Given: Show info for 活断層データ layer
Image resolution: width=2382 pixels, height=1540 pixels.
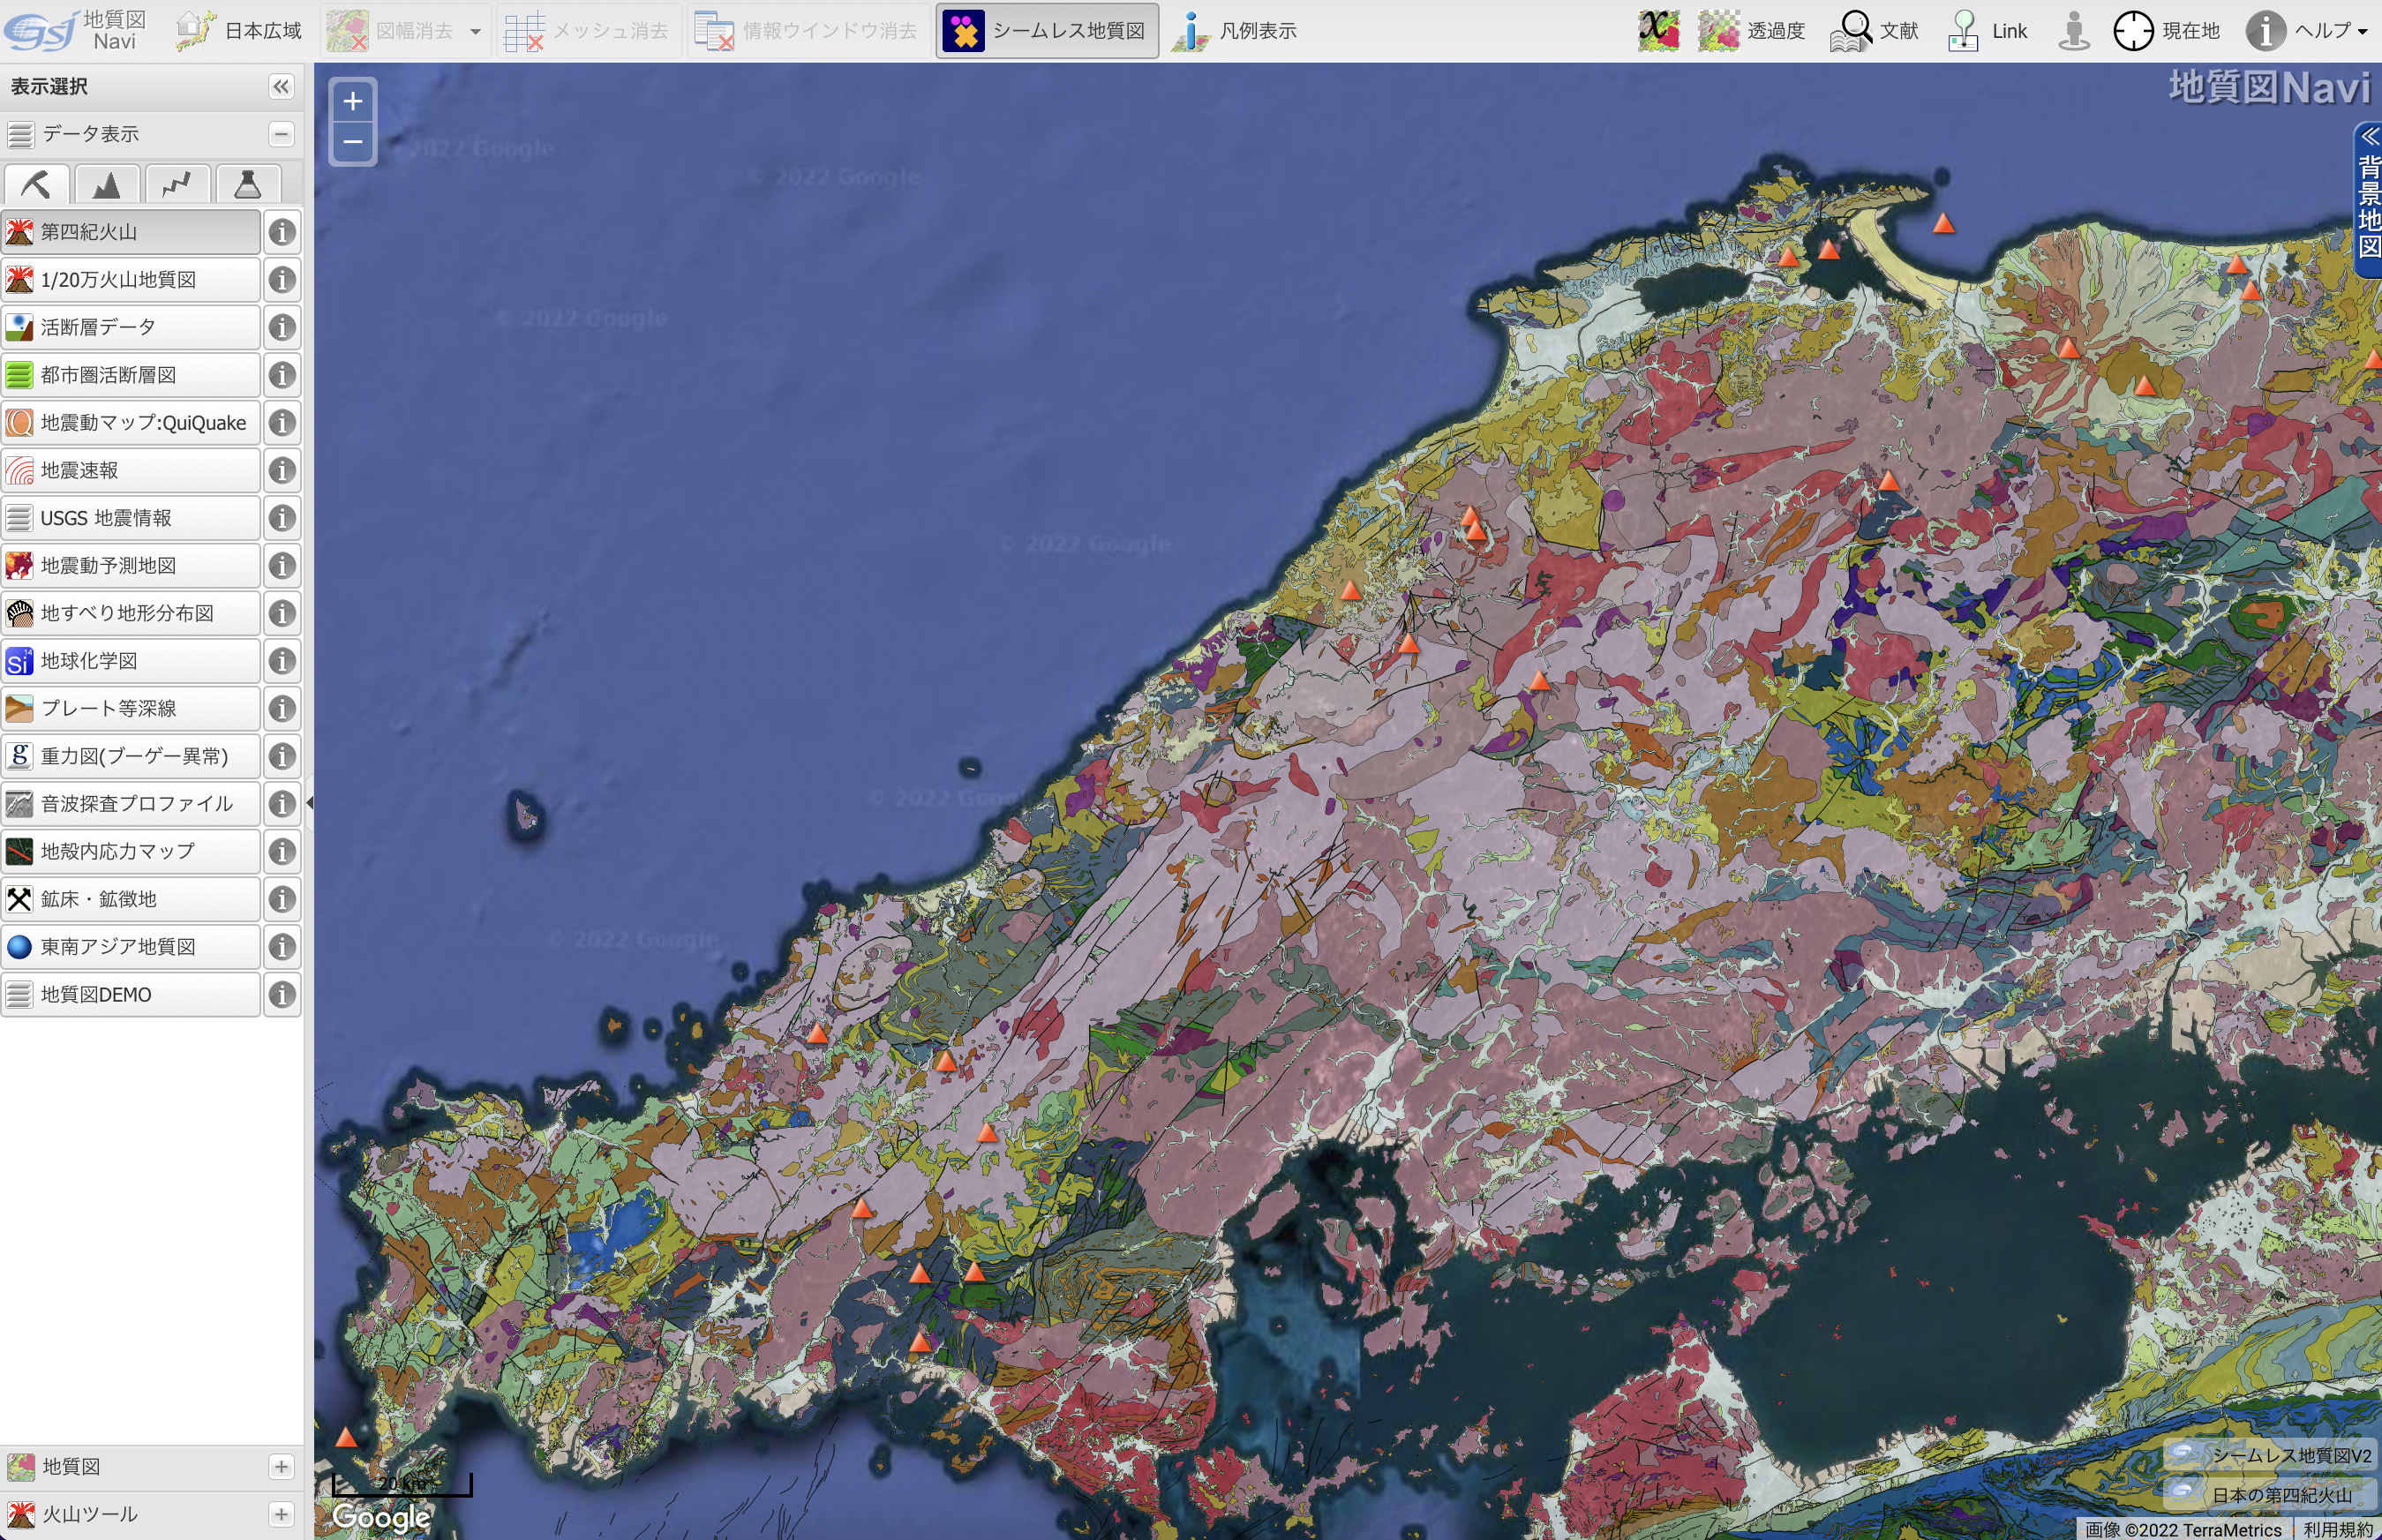Looking at the screenshot, I should [x=283, y=327].
